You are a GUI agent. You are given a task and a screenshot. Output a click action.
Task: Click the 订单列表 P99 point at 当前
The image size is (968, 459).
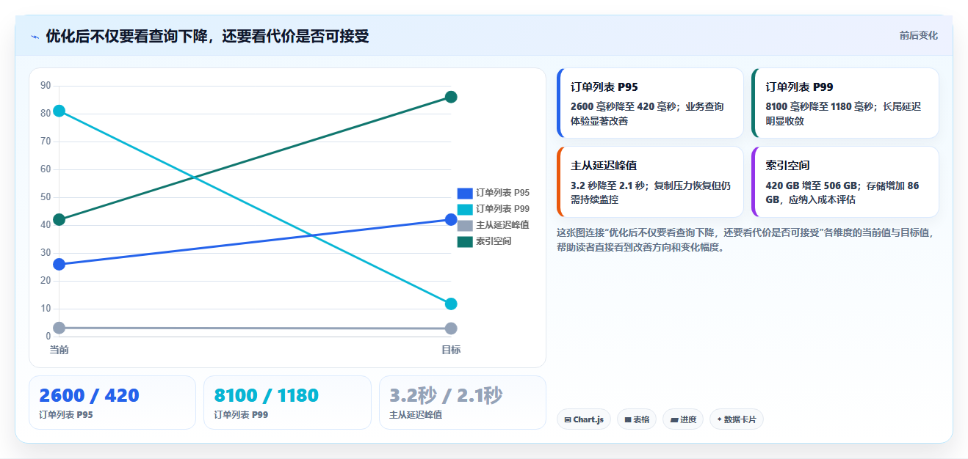(x=59, y=111)
